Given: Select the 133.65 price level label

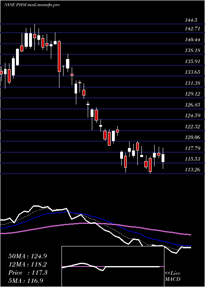Looking at the screenshot, I should point(193,72).
